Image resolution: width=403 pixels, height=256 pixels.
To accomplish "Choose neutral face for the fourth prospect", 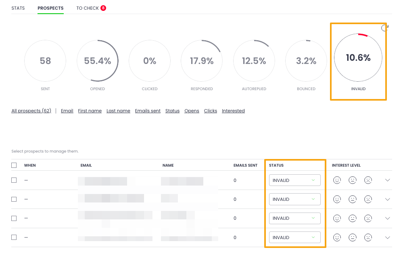I will coord(352,237).
